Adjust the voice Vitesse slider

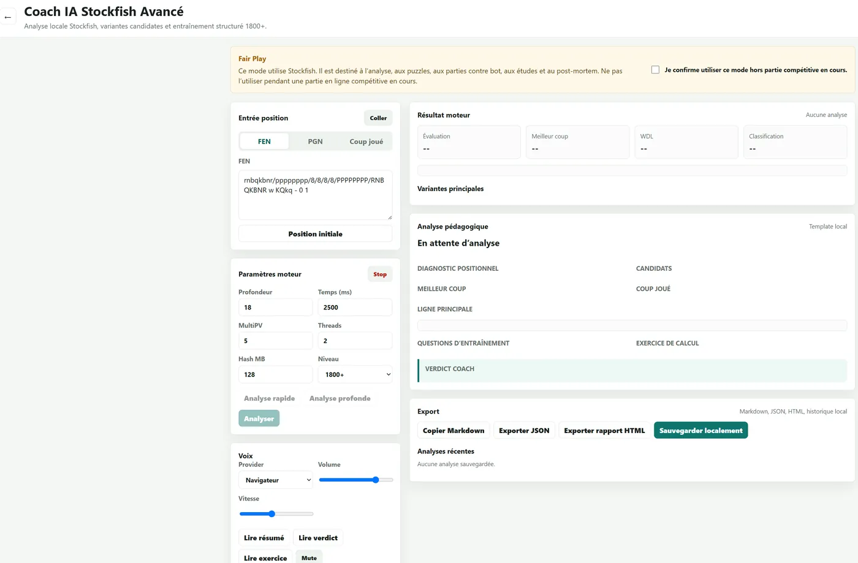tap(276, 514)
